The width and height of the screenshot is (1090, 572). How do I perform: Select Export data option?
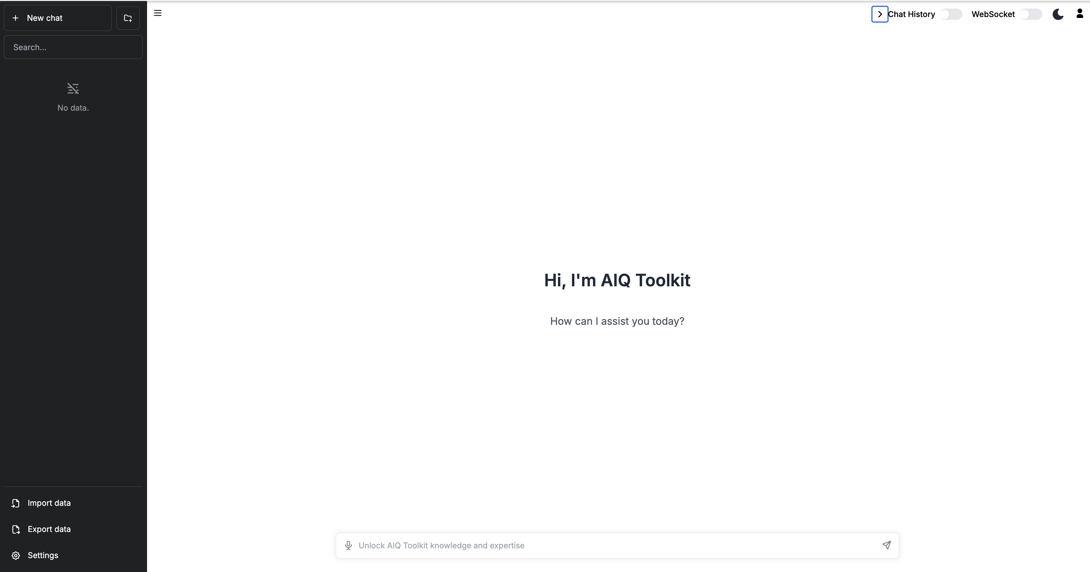click(x=49, y=529)
